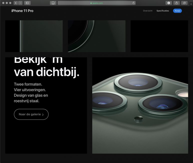Click the blue Koop button
This screenshot has height=163, width=193.
(x=177, y=11)
